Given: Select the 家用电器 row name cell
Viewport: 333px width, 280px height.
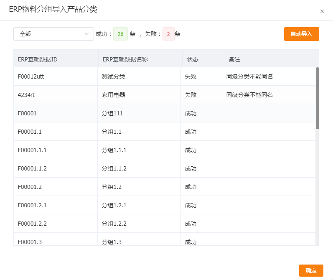Looking at the screenshot, I should (x=114, y=95).
